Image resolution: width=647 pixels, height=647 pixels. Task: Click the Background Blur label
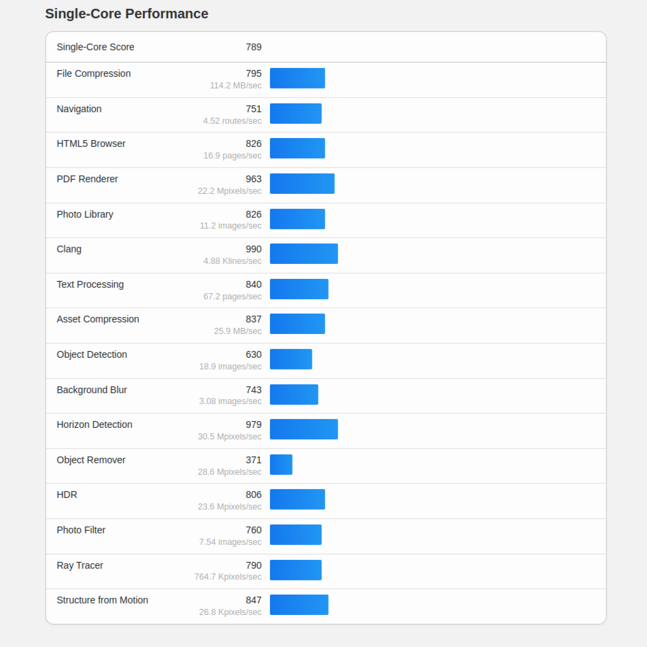tap(92, 390)
